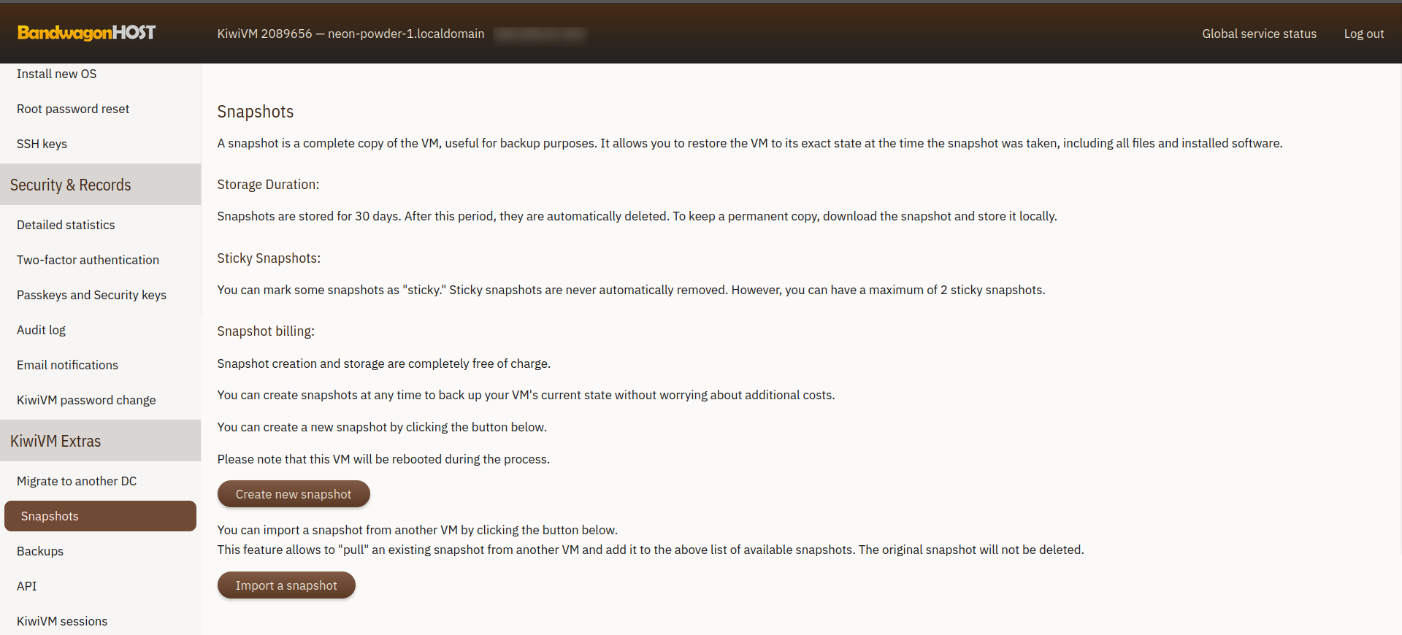
Task: Open the API page
Action: pyautogui.click(x=27, y=586)
